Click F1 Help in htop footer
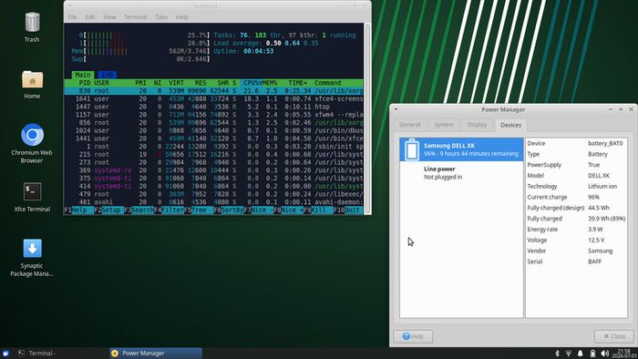This screenshot has height=359, width=638. click(x=79, y=210)
